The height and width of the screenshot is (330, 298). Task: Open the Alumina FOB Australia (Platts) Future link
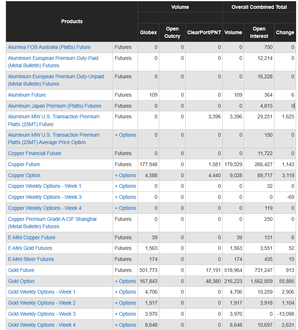pyautogui.click(x=49, y=47)
